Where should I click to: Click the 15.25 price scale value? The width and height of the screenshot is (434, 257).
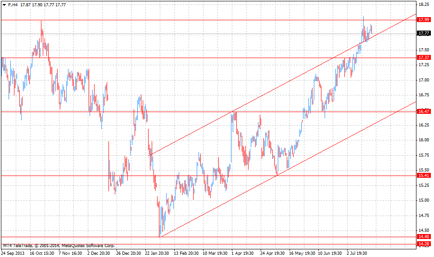coord(424,185)
